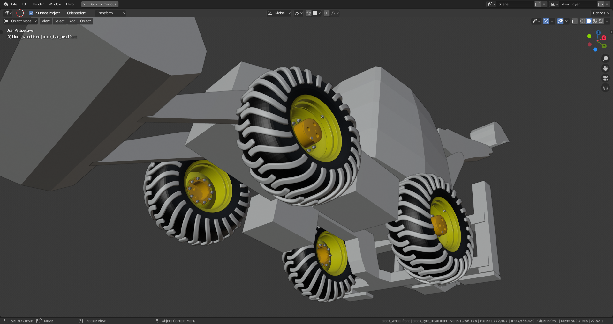Open the Help menu
The image size is (613, 324).
coord(70,4)
